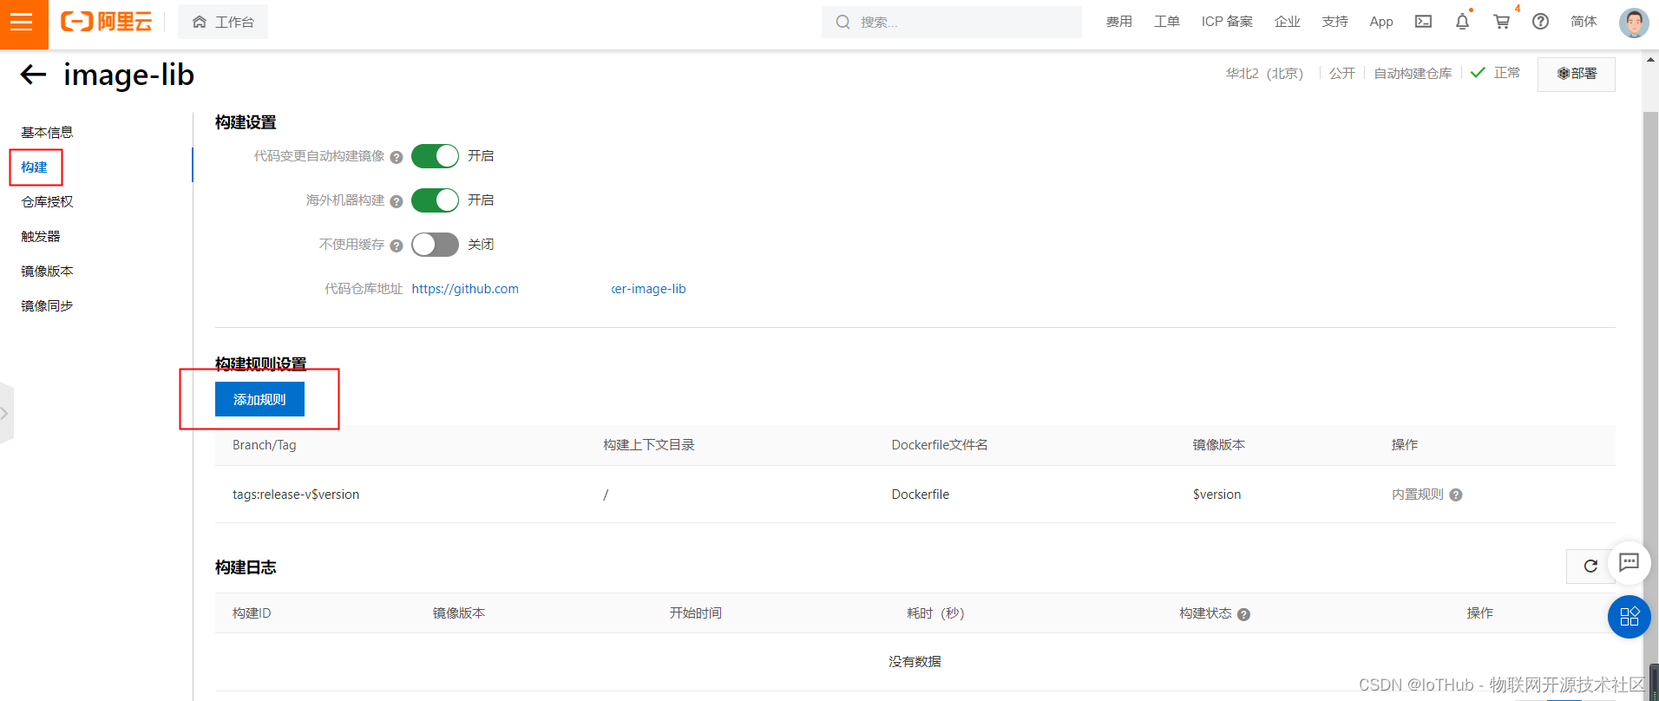1659x701 pixels.
Task: Click the 正常 status label
Action: (1507, 73)
